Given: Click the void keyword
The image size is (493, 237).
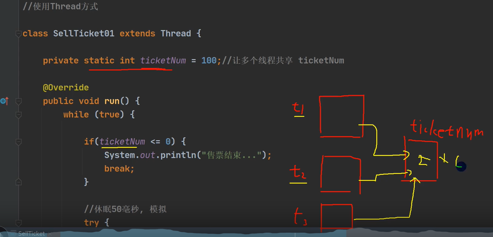Looking at the screenshot, I should (x=89, y=101).
